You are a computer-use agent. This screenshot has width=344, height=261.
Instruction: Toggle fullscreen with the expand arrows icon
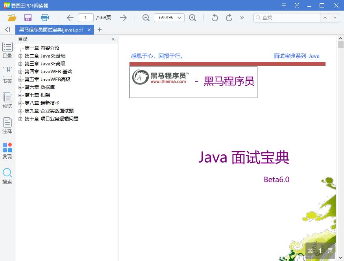(297, 5)
